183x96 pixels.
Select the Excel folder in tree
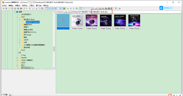[x=23, y=50]
